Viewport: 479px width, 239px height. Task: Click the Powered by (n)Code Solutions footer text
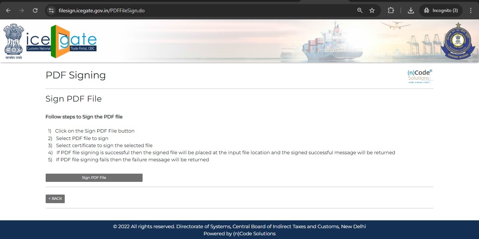point(239,233)
